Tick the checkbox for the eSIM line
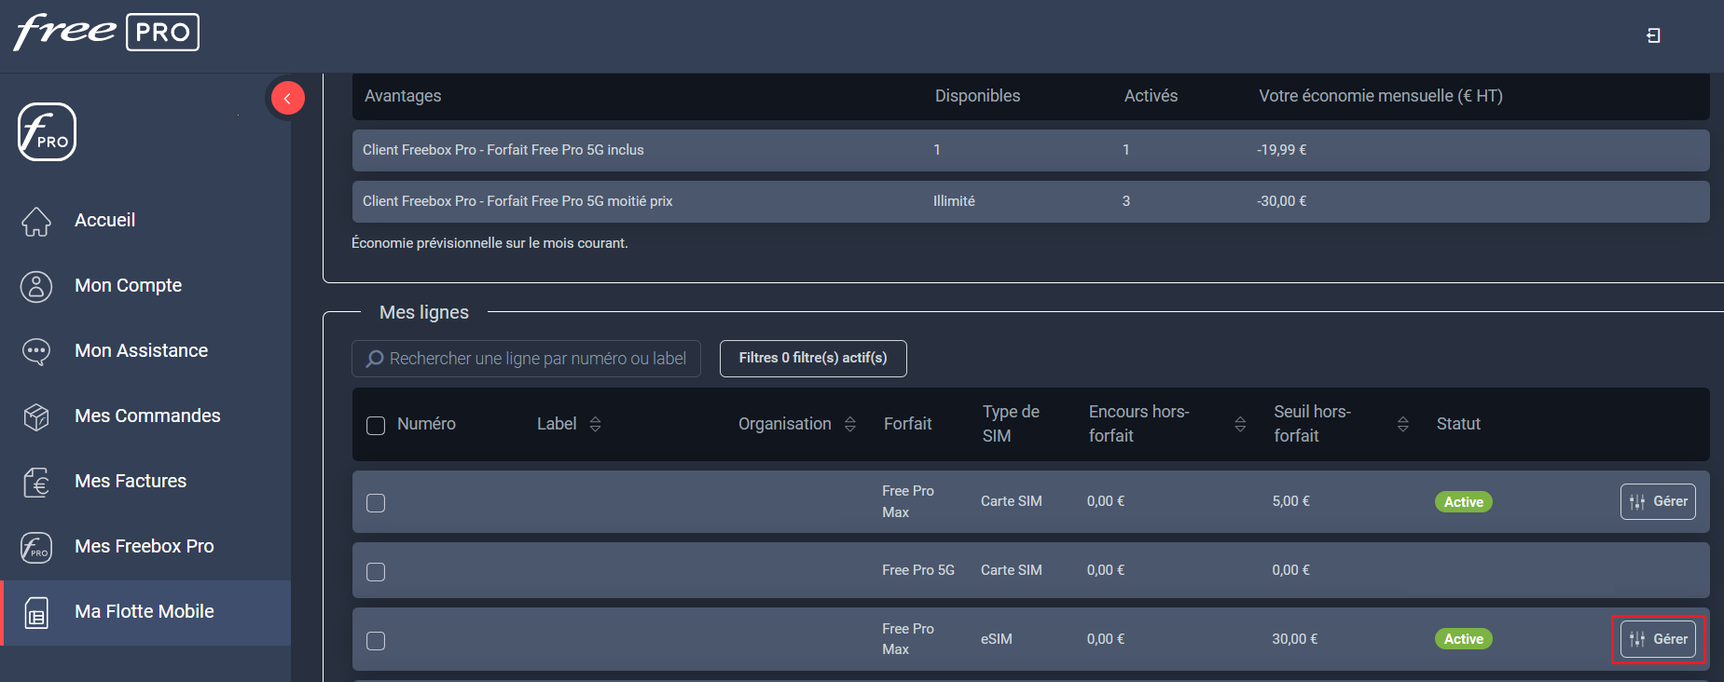Image resolution: width=1724 pixels, height=682 pixels. click(x=376, y=641)
